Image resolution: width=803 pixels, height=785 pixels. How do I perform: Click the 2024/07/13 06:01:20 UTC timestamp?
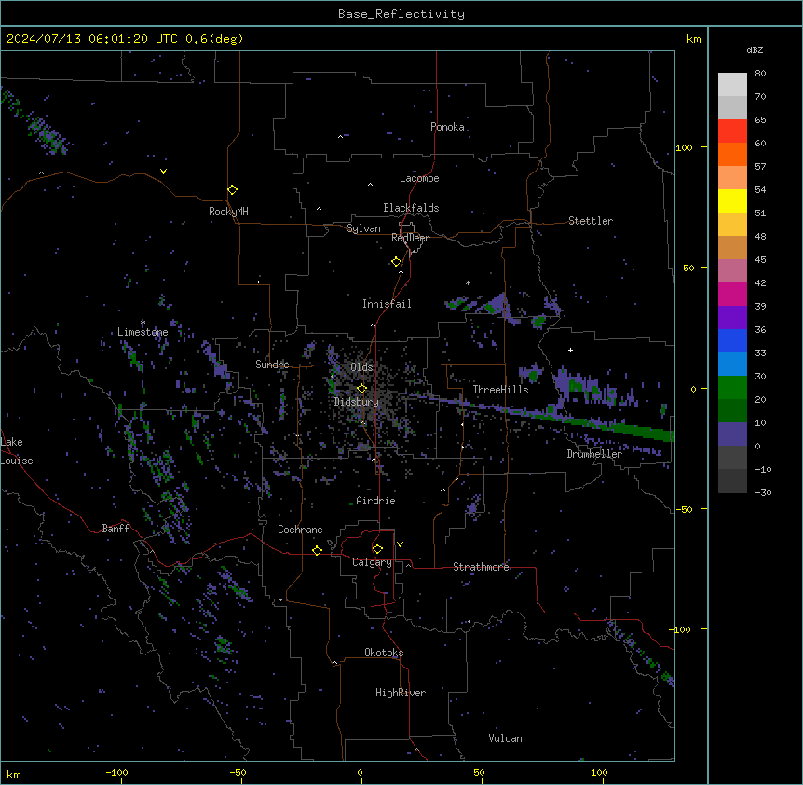[125, 39]
